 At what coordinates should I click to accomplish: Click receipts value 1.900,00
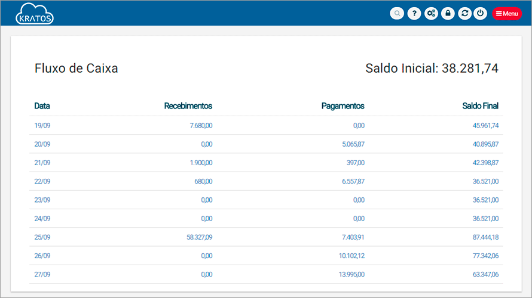pyautogui.click(x=201, y=163)
